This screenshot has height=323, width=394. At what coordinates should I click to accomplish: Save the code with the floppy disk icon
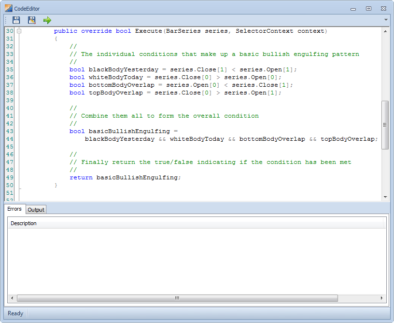tap(16, 20)
